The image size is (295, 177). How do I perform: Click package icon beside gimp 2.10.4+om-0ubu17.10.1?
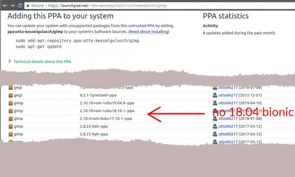pos(11,118)
